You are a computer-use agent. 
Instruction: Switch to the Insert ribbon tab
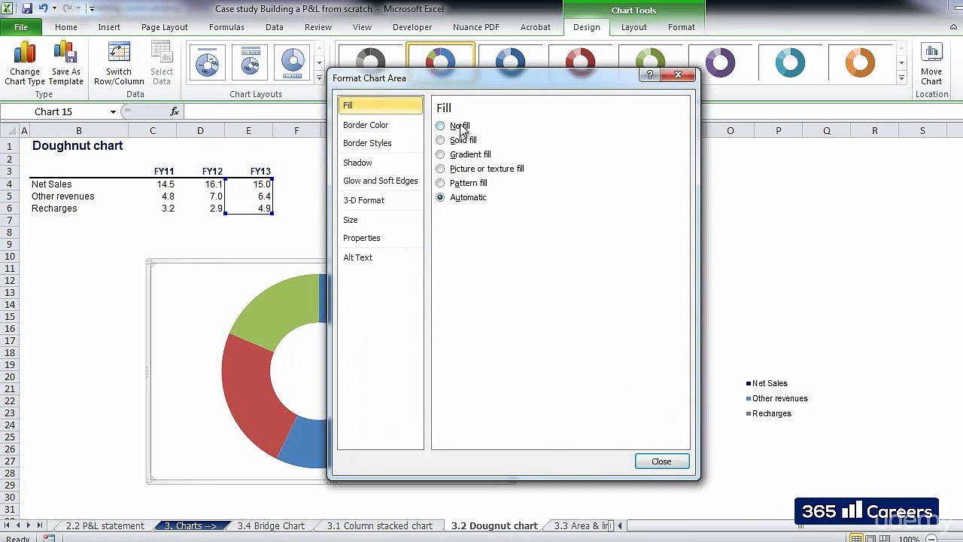(x=109, y=27)
